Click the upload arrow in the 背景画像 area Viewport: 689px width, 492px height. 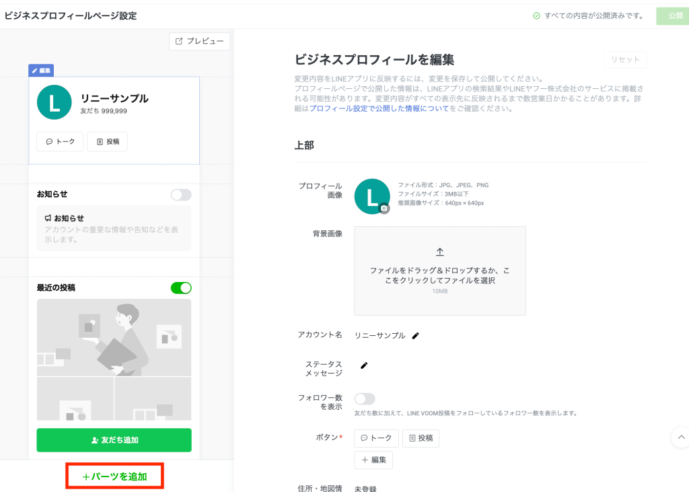(439, 252)
